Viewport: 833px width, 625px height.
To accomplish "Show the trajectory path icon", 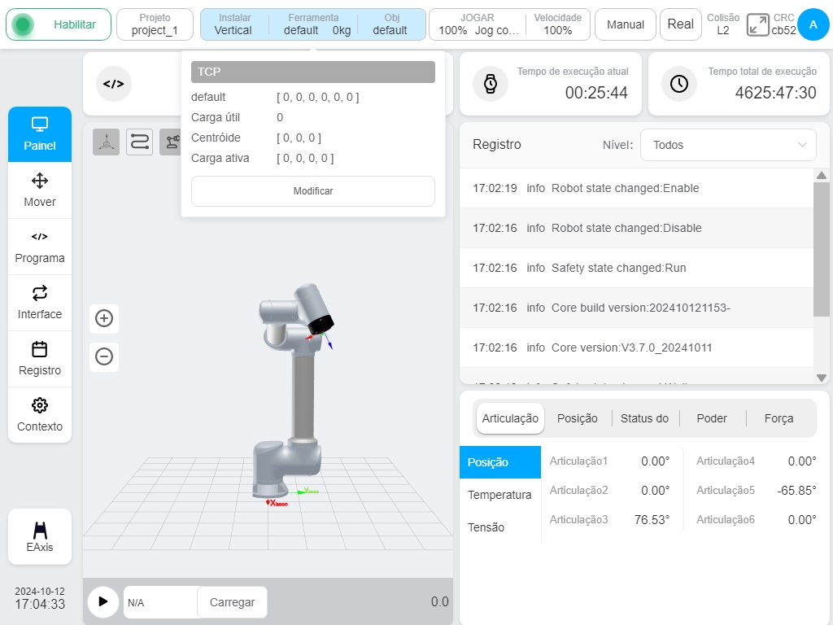I will point(139,142).
